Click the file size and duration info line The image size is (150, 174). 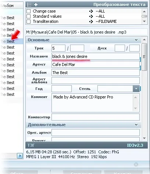[72, 152]
